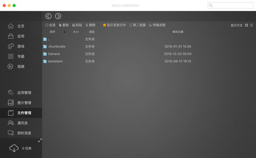Image resolution: width=256 pixels, height=158 pixels.
Task: Select the tassistant folder name
Action: pyautogui.click(x=55, y=61)
